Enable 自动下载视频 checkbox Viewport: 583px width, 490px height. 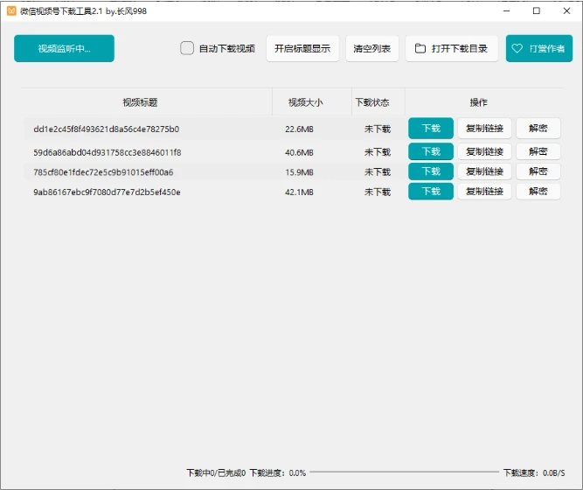tap(187, 48)
